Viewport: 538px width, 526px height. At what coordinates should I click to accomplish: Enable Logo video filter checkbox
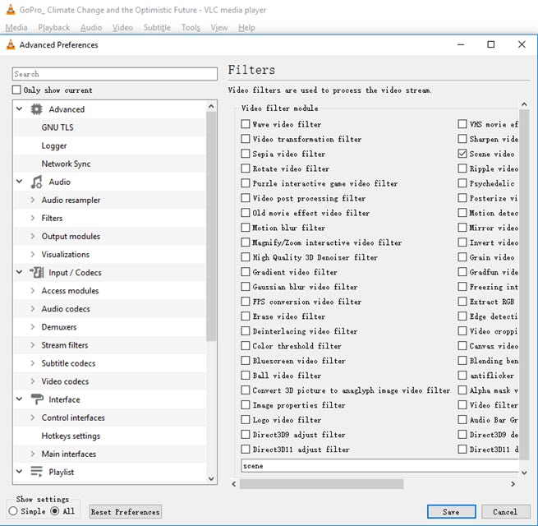point(246,419)
